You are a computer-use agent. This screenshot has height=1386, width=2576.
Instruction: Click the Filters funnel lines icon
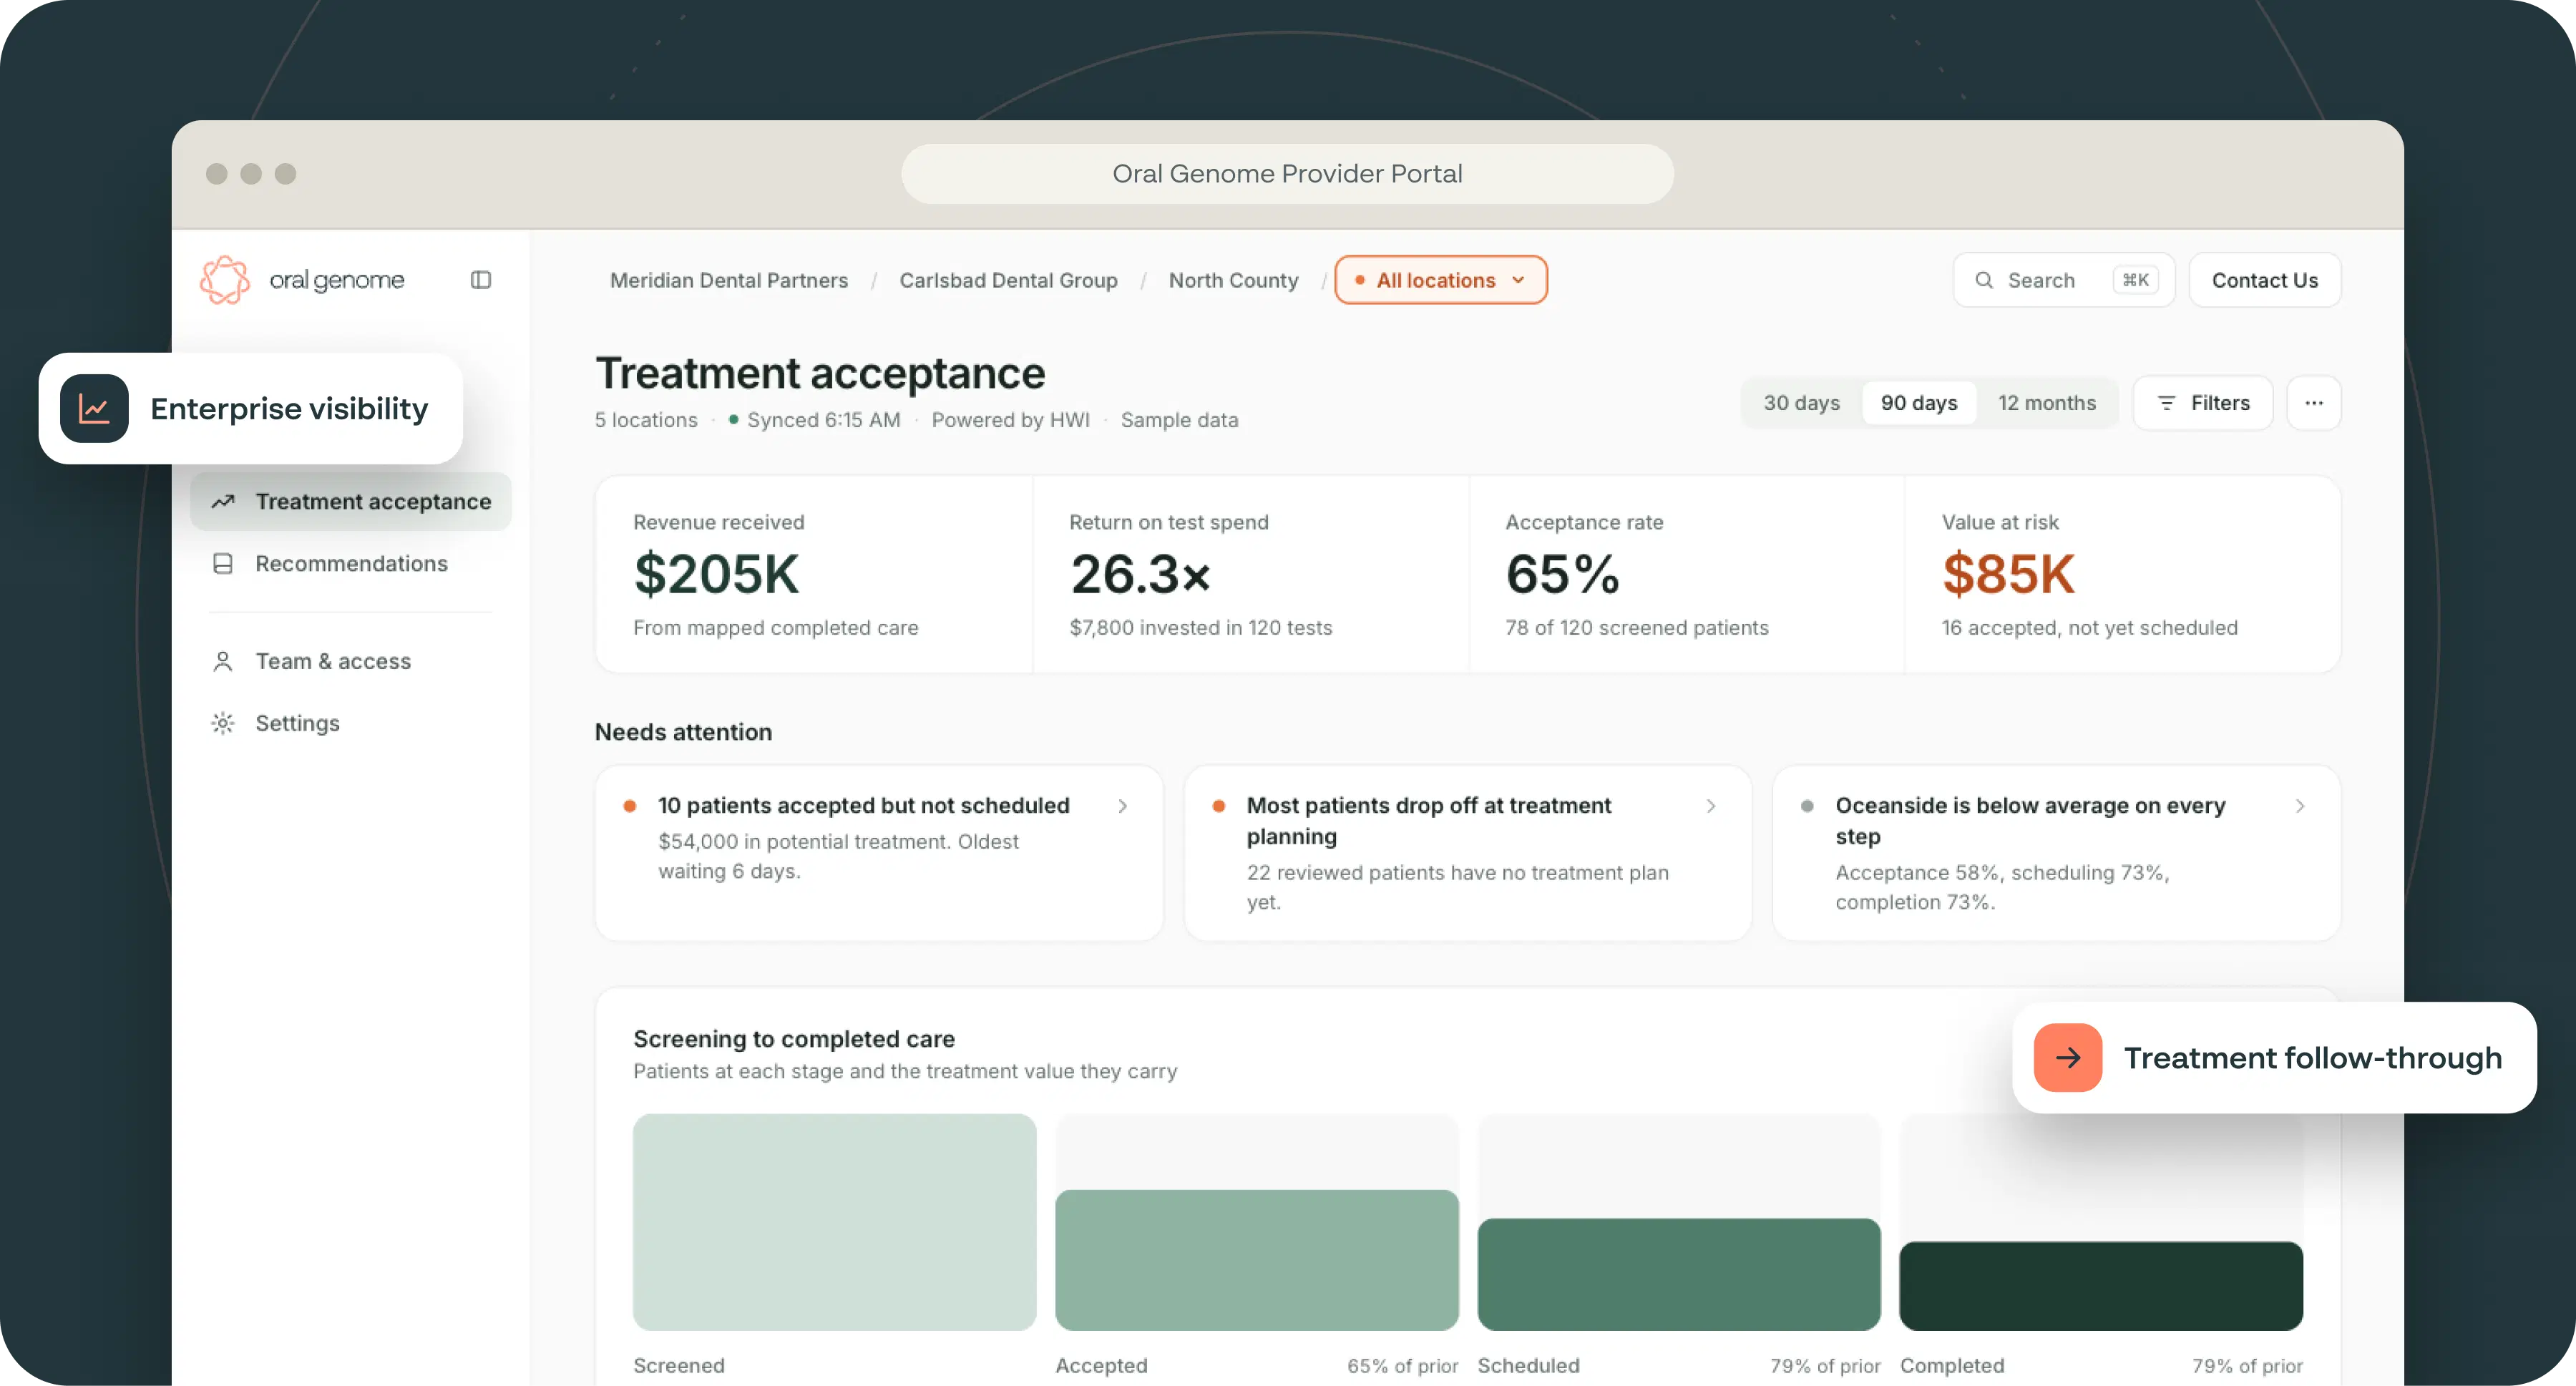[x=2166, y=403]
